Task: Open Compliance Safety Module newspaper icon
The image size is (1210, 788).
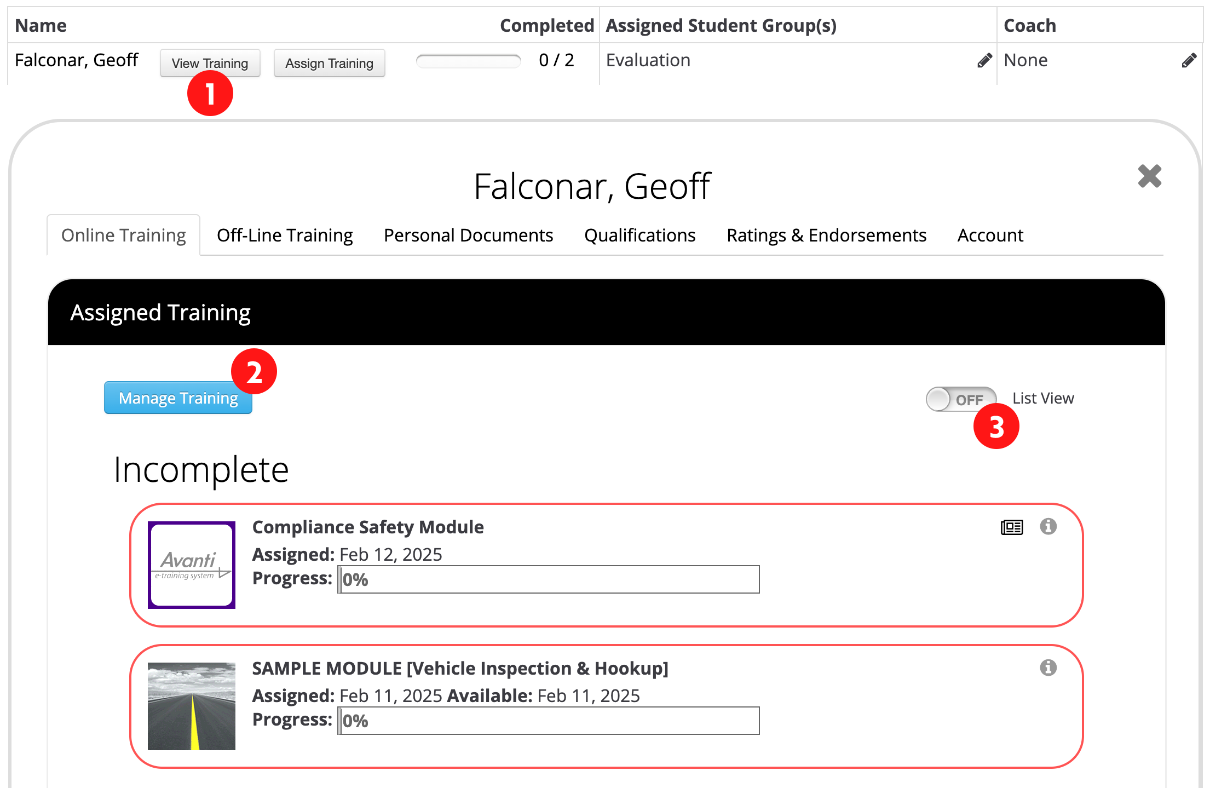Action: 1011,527
